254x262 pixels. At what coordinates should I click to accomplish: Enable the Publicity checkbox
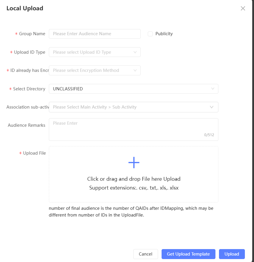coord(150,34)
